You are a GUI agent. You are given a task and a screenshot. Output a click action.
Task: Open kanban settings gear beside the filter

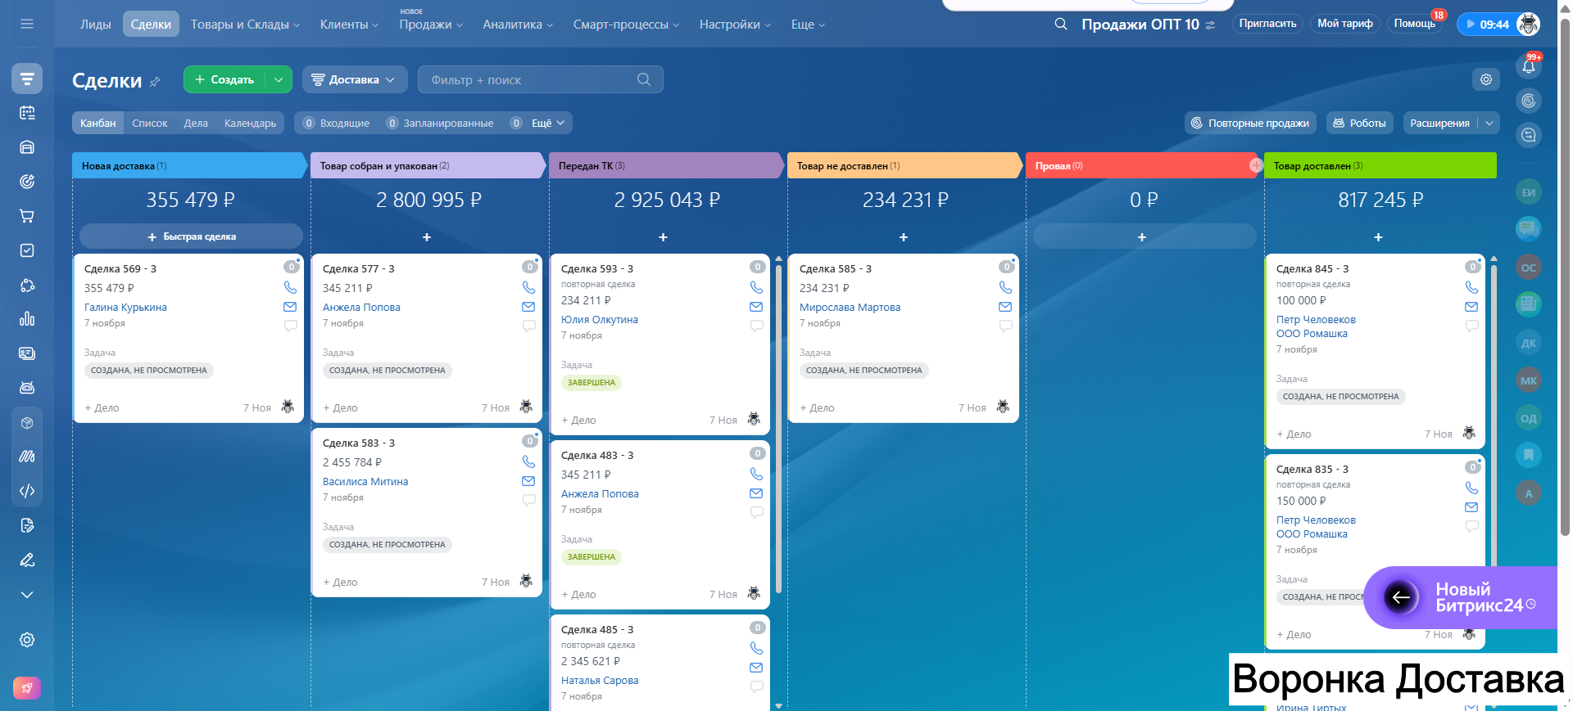[x=1486, y=79]
